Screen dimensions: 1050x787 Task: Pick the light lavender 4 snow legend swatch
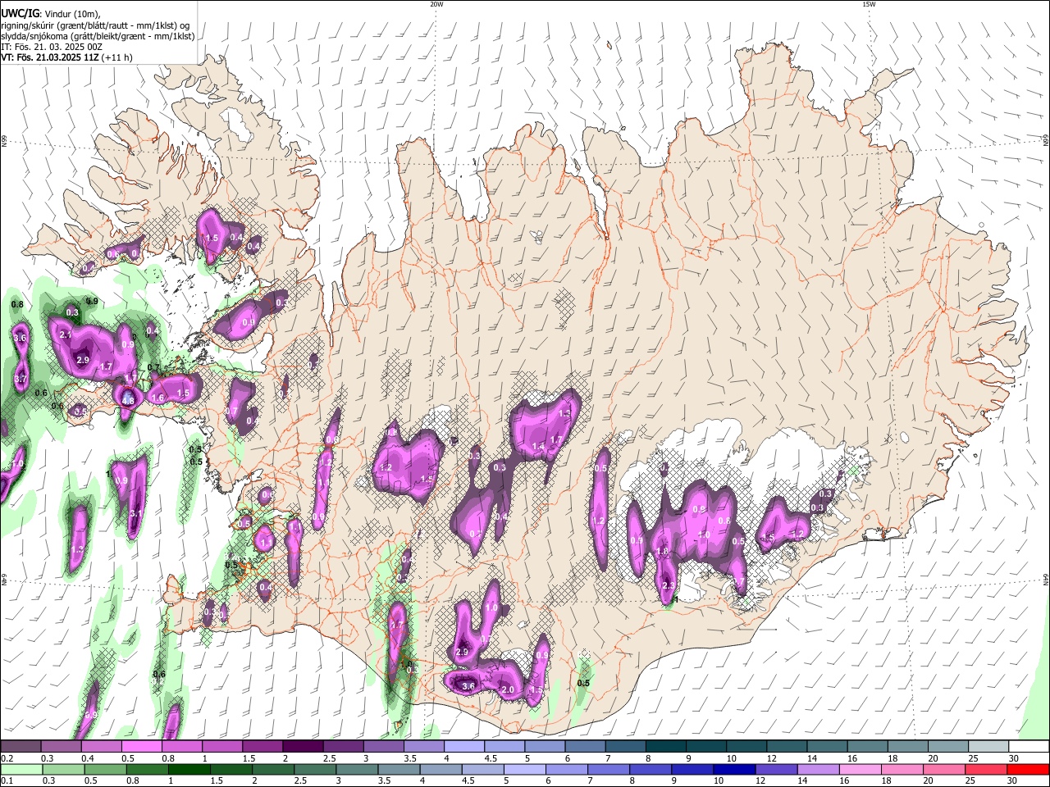click(464, 746)
